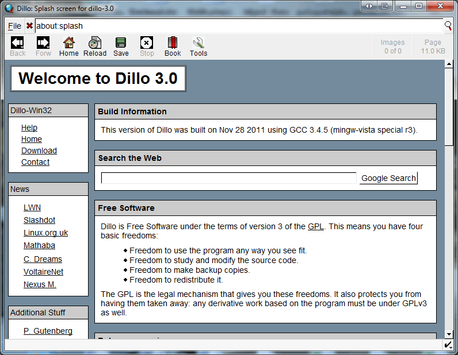Image resolution: width=458 pixels, height=355 pixels.
Task: Click the scrollbar down arrow
Action: click(x=449, y=334)
